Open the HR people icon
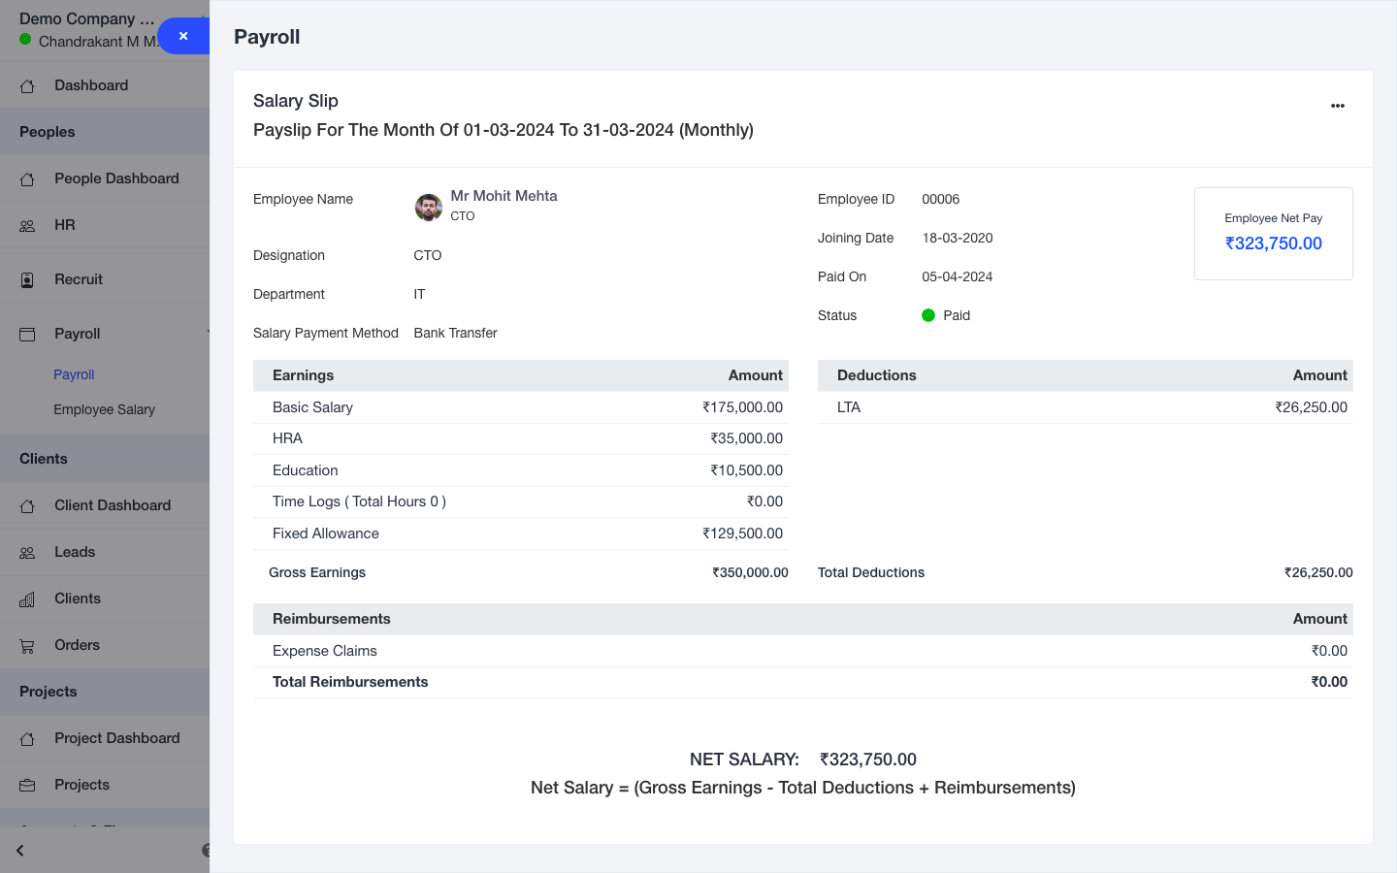This screenshot has height=873, width=1397. point(27,226)
